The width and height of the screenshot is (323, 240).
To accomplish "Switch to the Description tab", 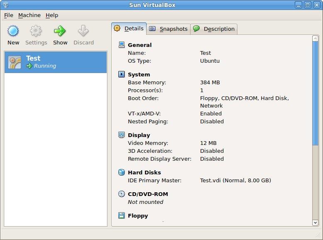I will pyautogui.click(x=214, y=29).
